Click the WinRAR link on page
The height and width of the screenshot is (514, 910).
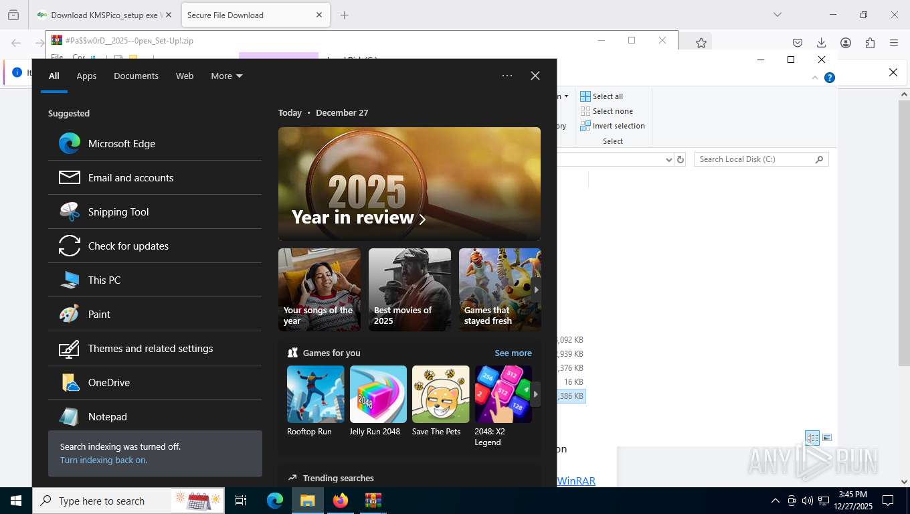tap(576, 481)
